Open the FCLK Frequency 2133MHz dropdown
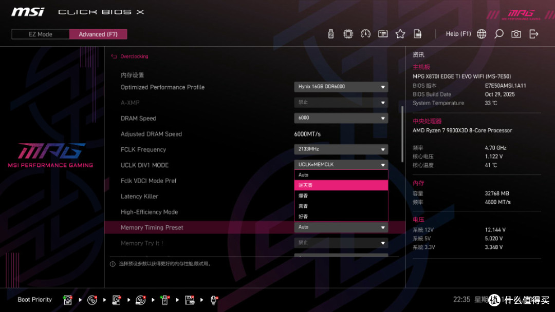555x312 pixels. [x=341, y=149]
